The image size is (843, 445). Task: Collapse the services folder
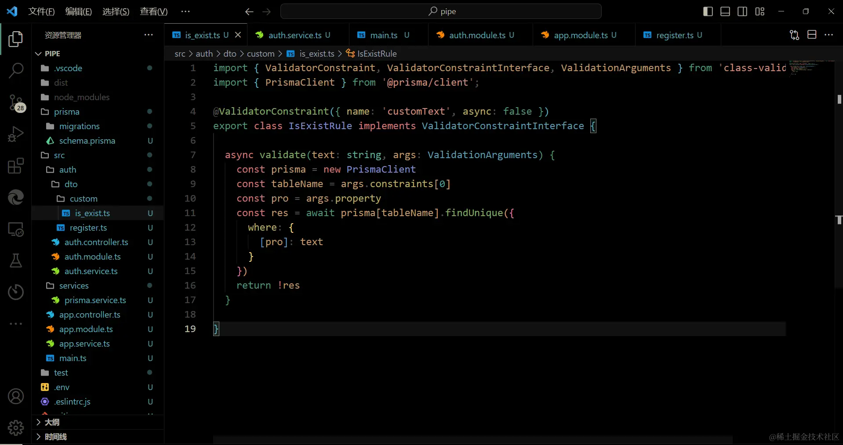click(98, 286)
